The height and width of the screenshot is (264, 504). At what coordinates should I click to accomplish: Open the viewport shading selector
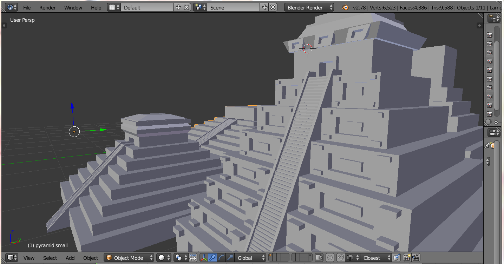click(x=164, y=258)
